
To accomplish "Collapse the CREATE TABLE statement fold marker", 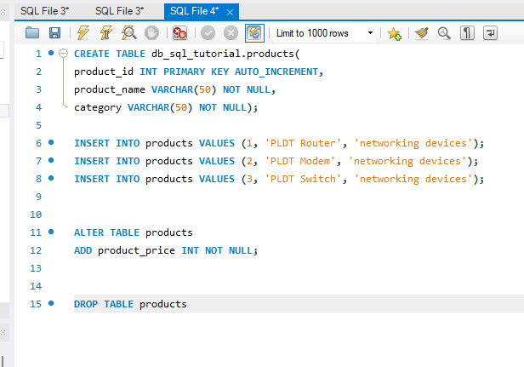I will (x=63, y=53).
